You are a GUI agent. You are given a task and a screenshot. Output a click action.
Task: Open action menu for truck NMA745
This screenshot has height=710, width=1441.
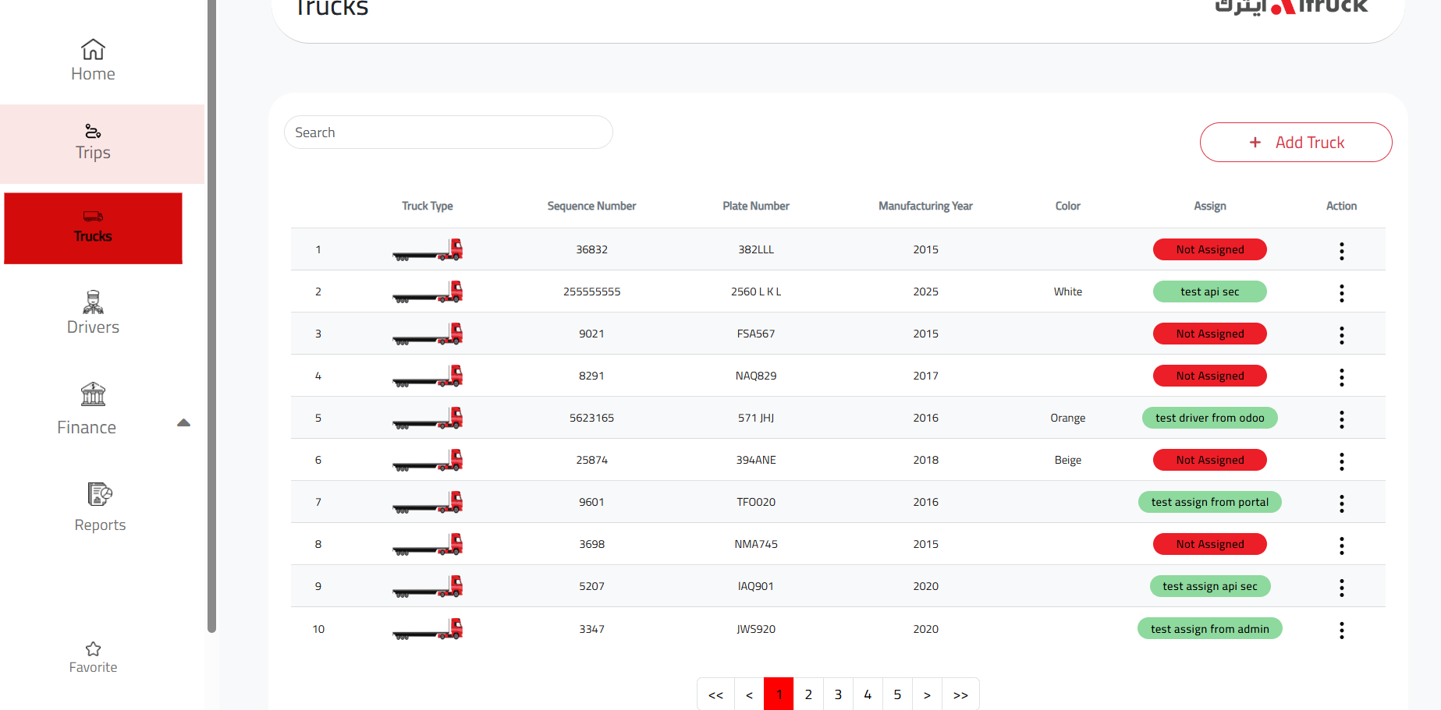[1341, 545]
